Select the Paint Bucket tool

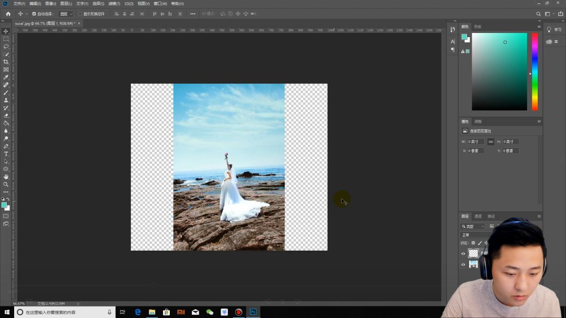click(x=6, y=123)
